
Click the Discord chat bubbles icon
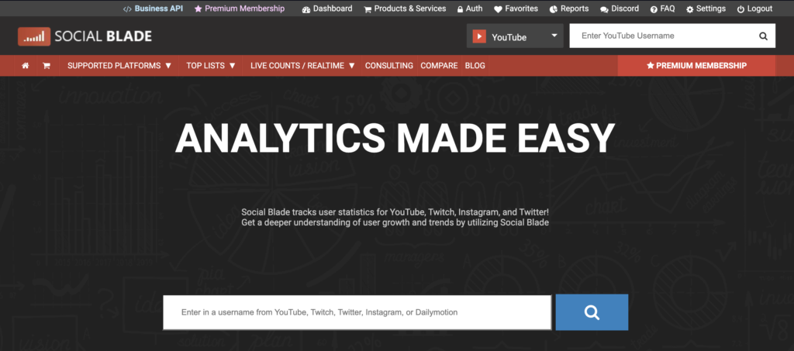pyautogui.click(x=604, y=9)
